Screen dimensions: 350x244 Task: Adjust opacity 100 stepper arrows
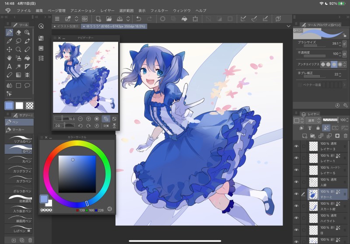point(340,54)
